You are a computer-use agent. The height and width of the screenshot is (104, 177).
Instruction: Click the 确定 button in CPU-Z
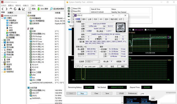pos(123,66)
